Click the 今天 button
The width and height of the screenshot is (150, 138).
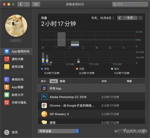click(x=130, y=18)
